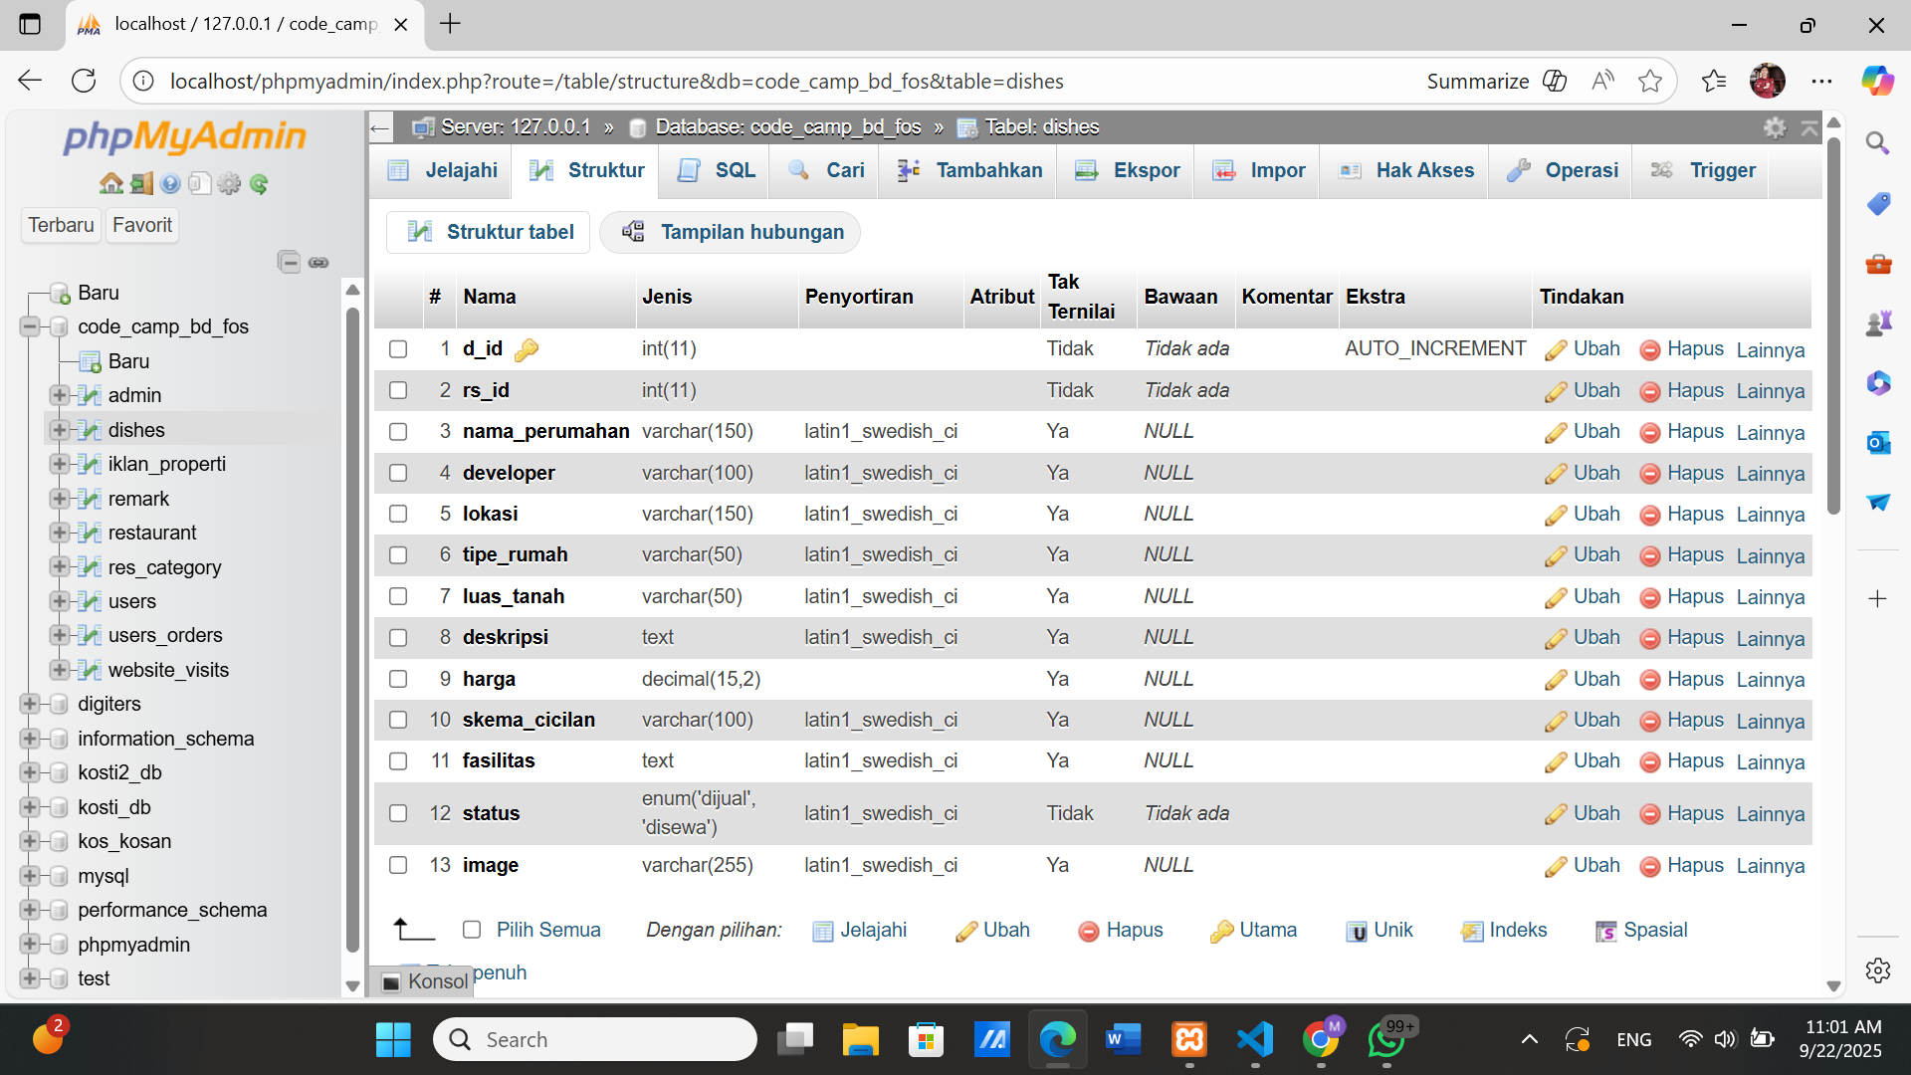Click the link with main panel icon
Image resolution: width=1911 pixels, height=1075 pixels.
pyautogui.click(x=318, y=262)
